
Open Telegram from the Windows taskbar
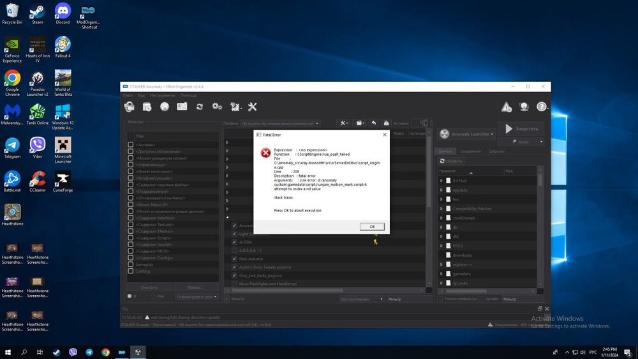point(89,352)
